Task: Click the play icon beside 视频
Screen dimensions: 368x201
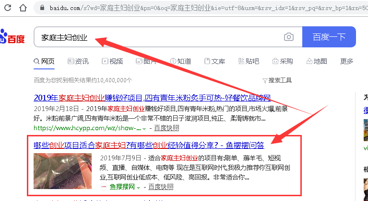Action: 105,61
